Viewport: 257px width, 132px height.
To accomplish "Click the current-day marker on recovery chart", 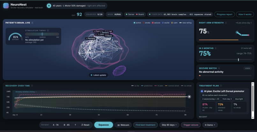I will 189,97.
